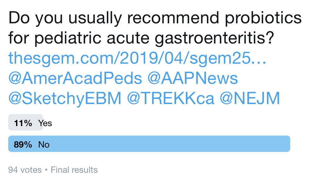Open the thesgem.com/2019/04 link
Screen dimensions: 311x186
pyautogui.click(x=137, y=58)
